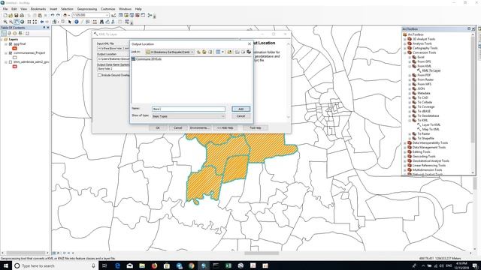This screenshot has width=481, height=270.
Task: Open the Help menu
Action: (x=138, y=9)
